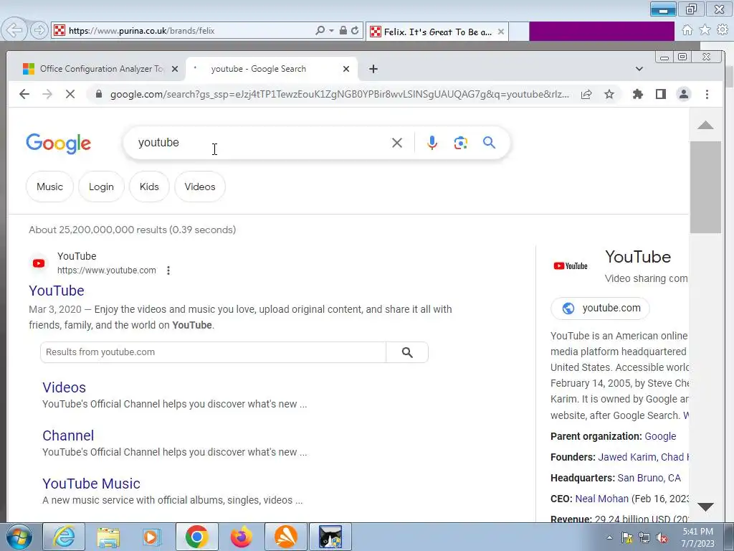Image resolution: width=734 pixels, height=551 pixels.
Task: Open the Videos sitelink
Action: pyautogui.click(x=64, y=387)
